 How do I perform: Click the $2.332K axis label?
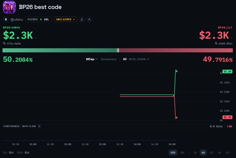pyautogui.click(x=225, y=82)
